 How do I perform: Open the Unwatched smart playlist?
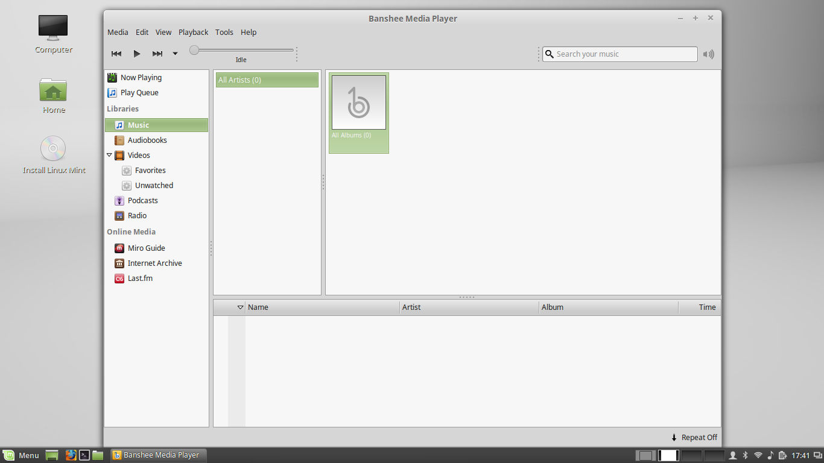[x=156, y=186]
